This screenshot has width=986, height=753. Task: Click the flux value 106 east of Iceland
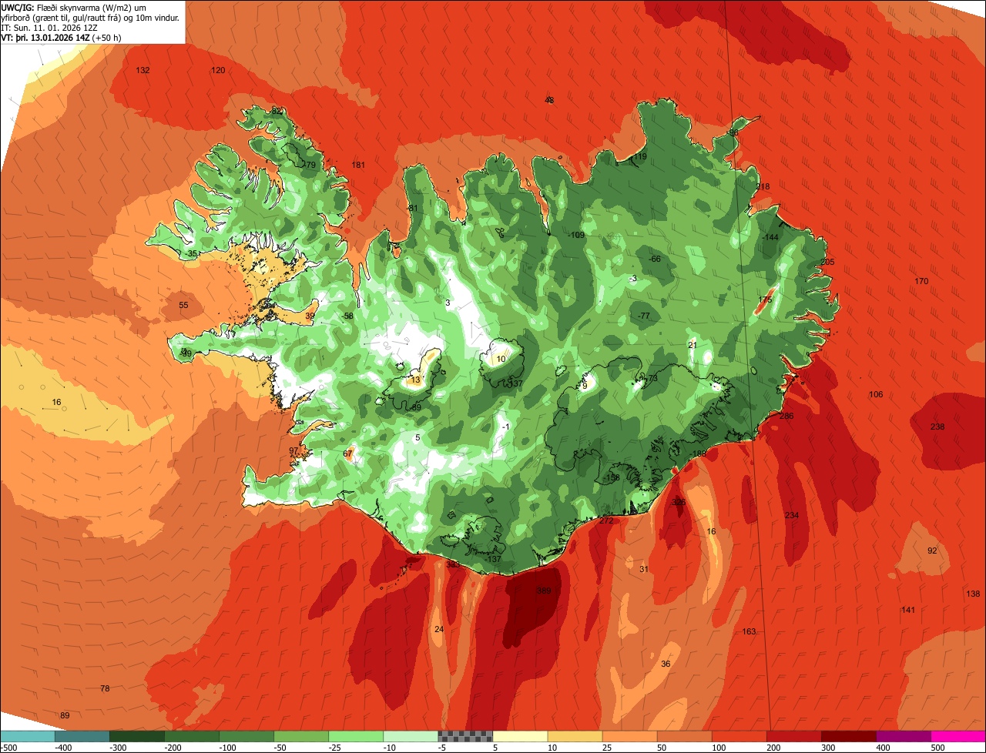(x=876, y=394)
